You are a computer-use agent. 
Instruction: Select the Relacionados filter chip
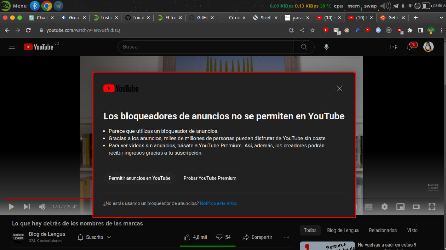tap(383, 230)
